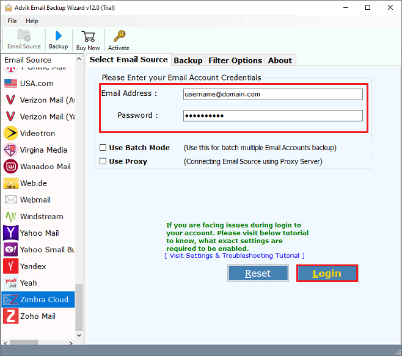Click the horizontal scrollbar right arrow
Image resolution: width=402 pixels, height=356 pixels.
click(x=71, y=343)
